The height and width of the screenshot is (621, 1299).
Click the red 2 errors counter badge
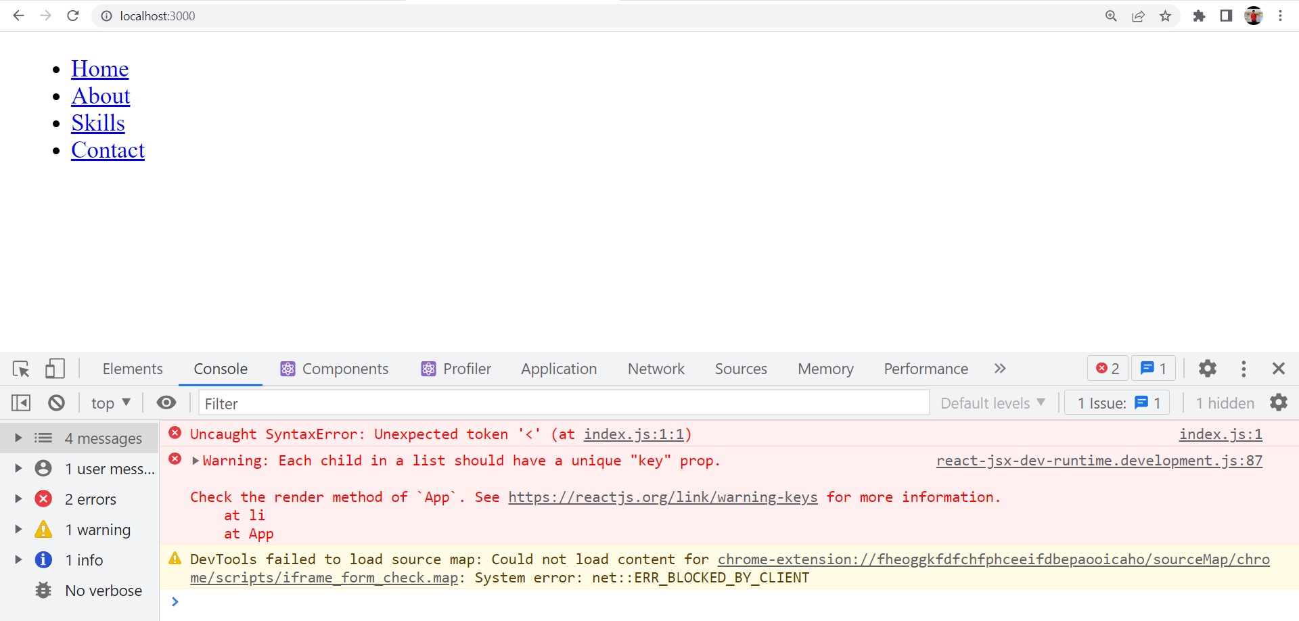click(x=1108, y=369)
